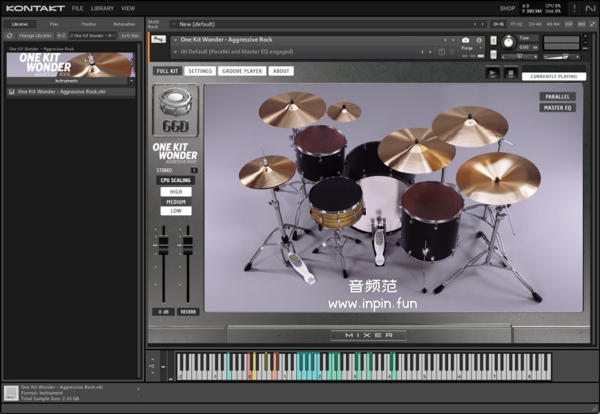The height and width of the screenshot is (414, 600).
Task: Open the Instr Nav panel
Action: pyautogui.click(x=130, y=36)
